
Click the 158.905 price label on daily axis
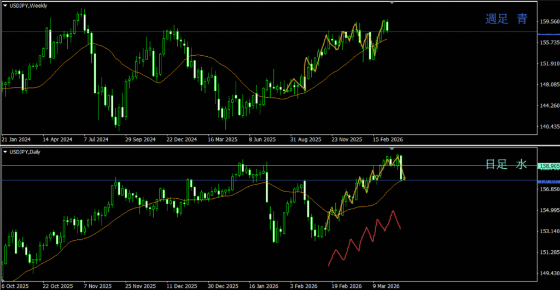(x=549, y=166)
